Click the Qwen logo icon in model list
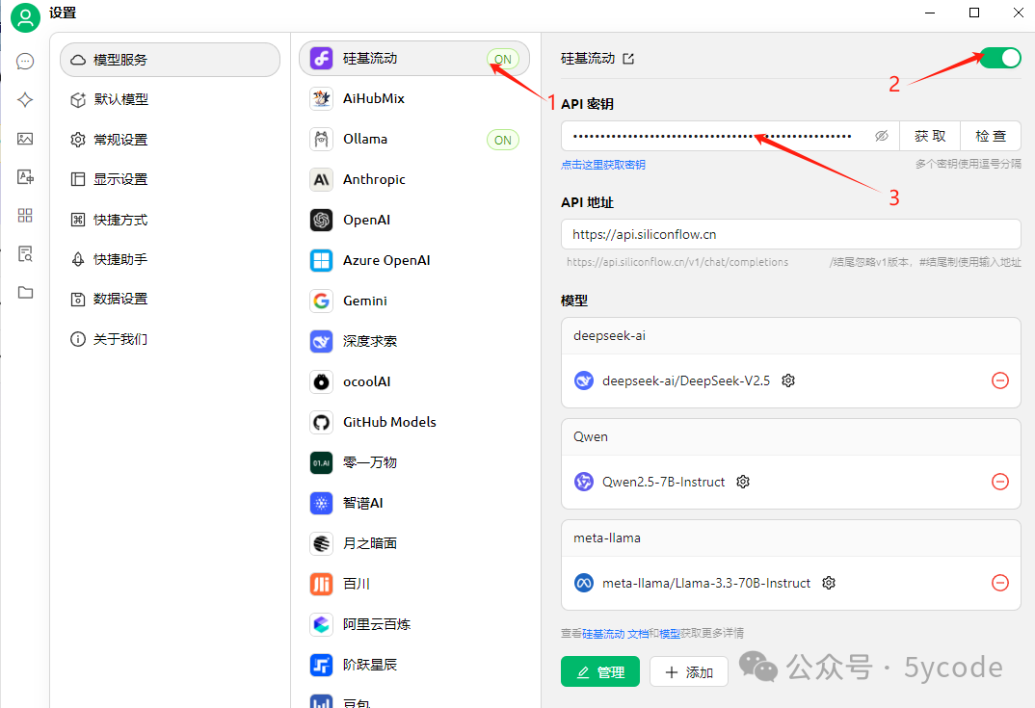The width and height of the screenshot is (1035, 708). (583, 482)
